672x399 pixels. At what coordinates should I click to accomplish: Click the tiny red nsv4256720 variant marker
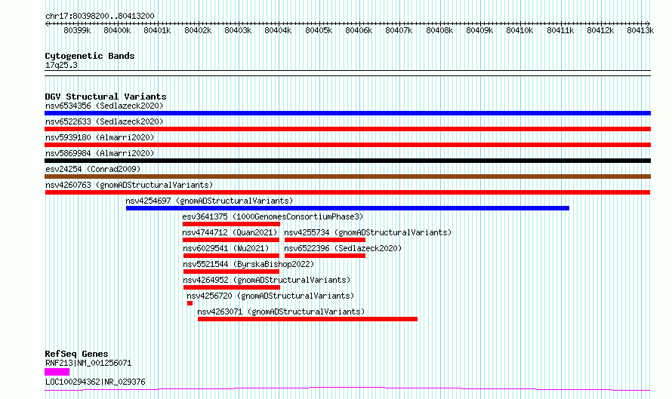pos(190,303)
